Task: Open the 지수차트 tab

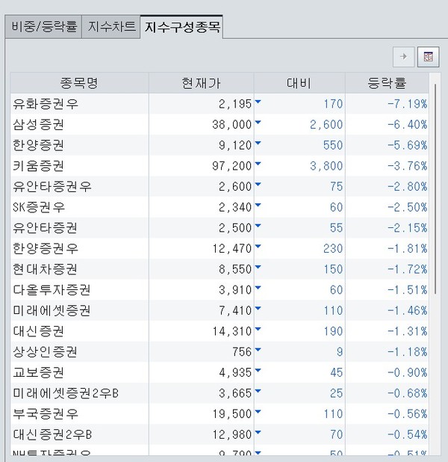Action: click(111, 27)
